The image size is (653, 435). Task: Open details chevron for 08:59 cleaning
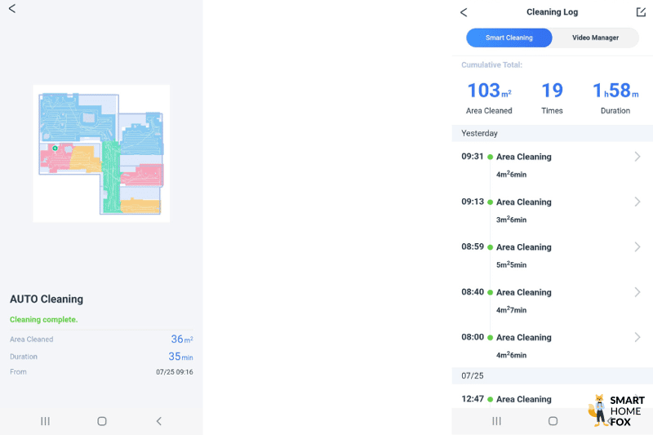click(637, 246)
